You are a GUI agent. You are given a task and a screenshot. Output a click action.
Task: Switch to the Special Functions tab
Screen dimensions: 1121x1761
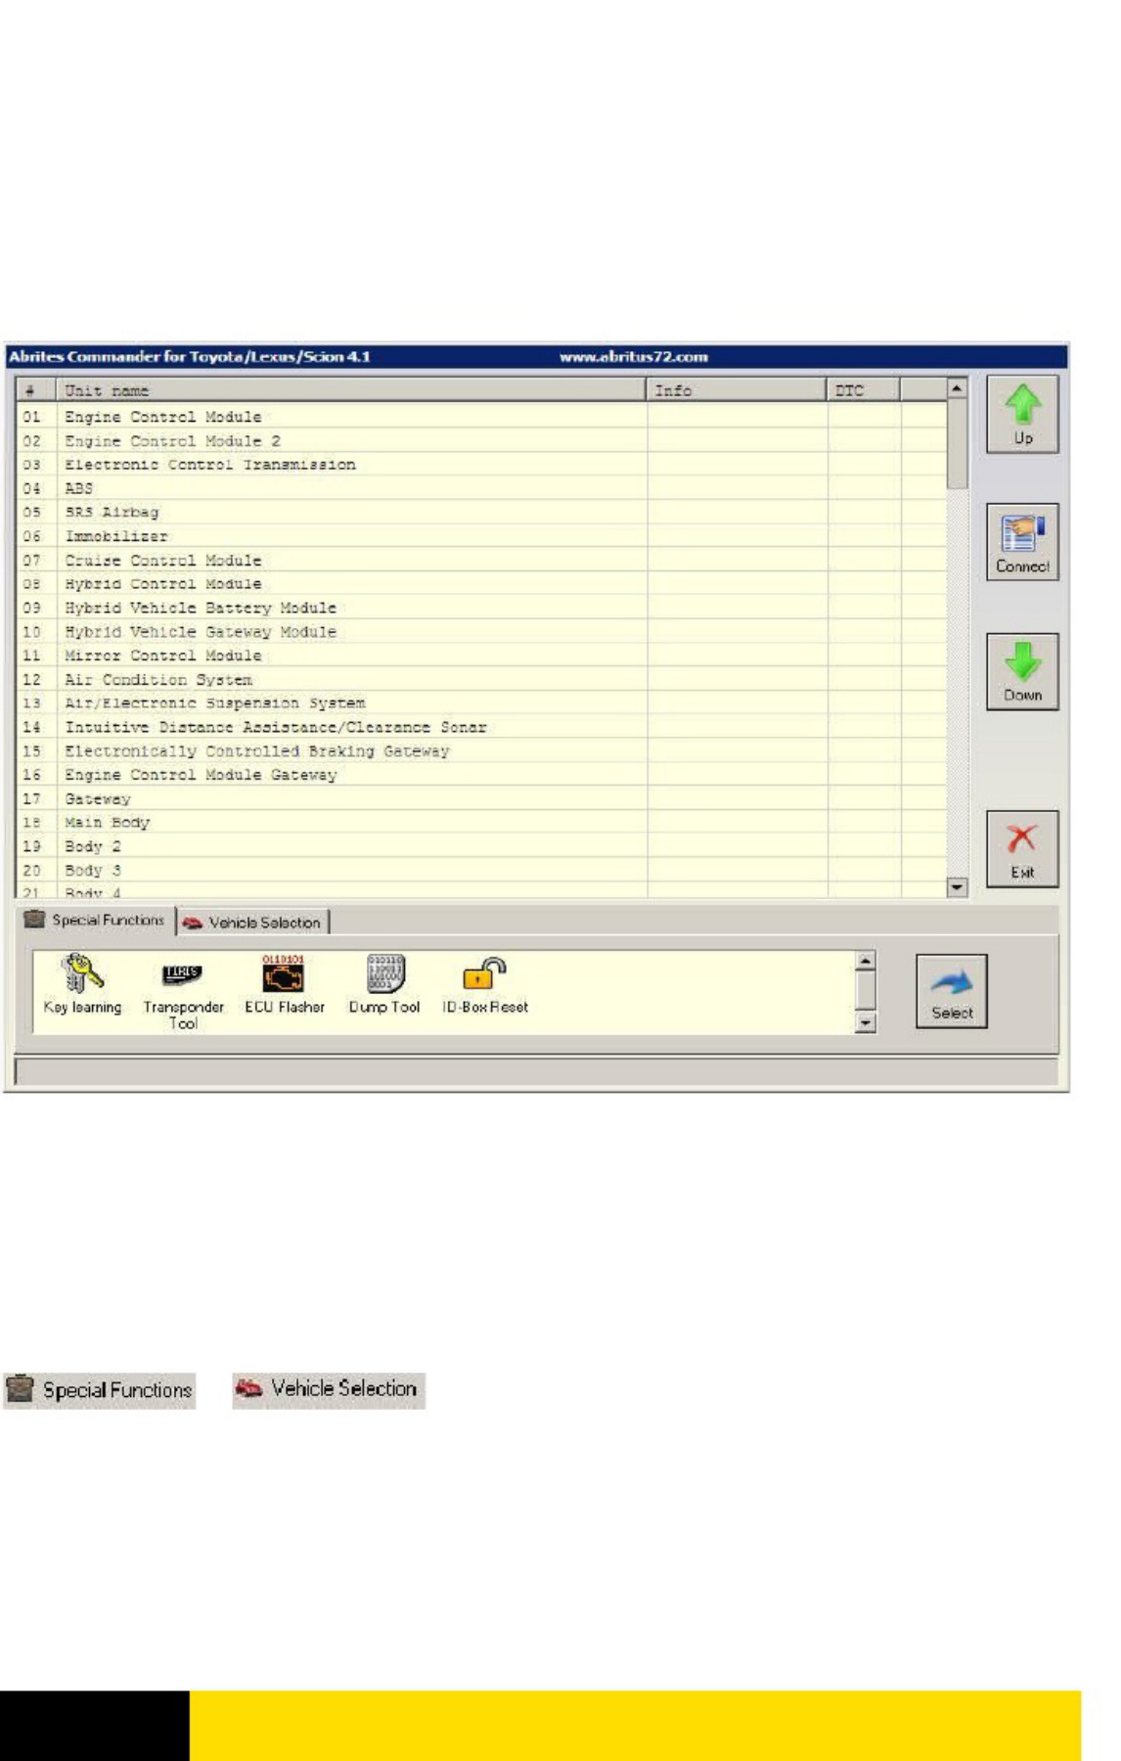pyautogui.click(x=95, y=921)
